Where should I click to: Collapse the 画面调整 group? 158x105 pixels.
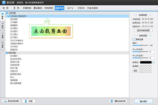coord(7,53)
